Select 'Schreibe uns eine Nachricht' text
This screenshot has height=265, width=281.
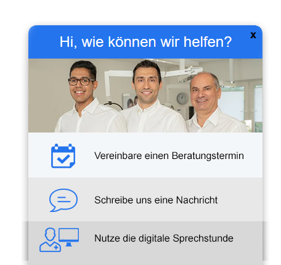click(156, 200)
